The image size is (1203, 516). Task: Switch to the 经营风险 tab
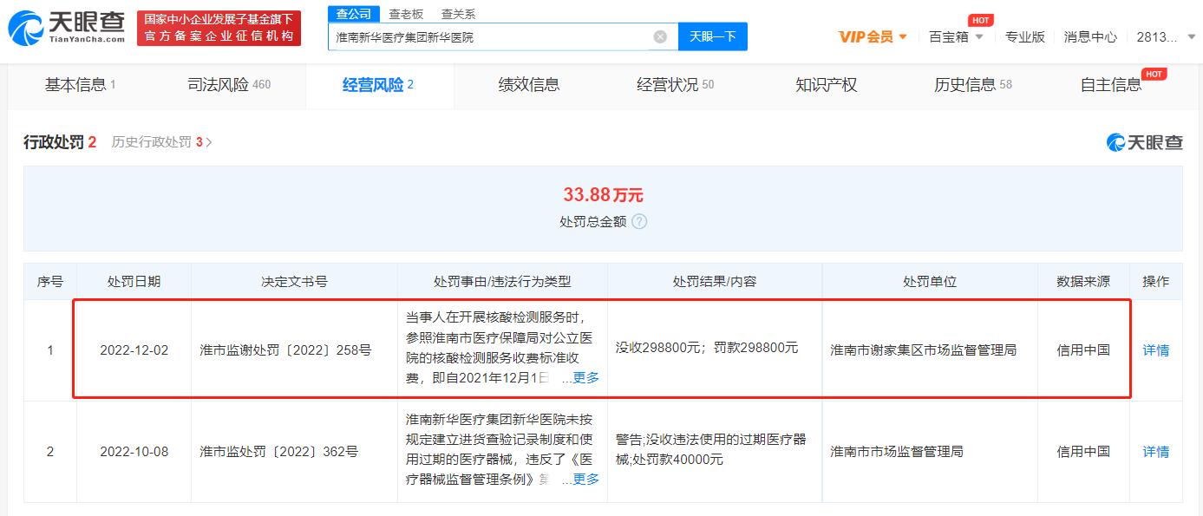[377, 84]
